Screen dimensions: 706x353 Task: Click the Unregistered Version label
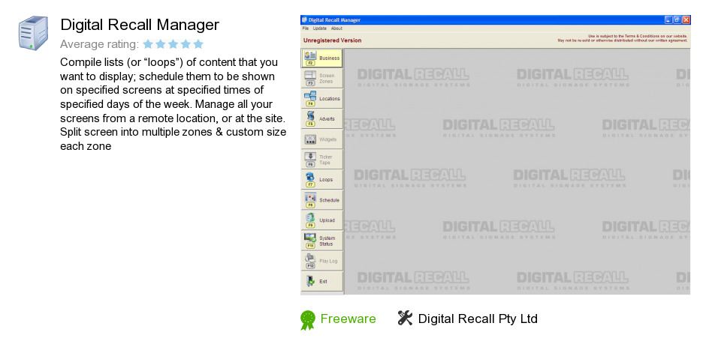pyautogui.click(x=332, y=40)
